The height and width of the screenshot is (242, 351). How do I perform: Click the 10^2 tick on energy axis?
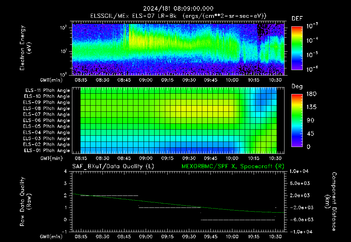point(63,28)
